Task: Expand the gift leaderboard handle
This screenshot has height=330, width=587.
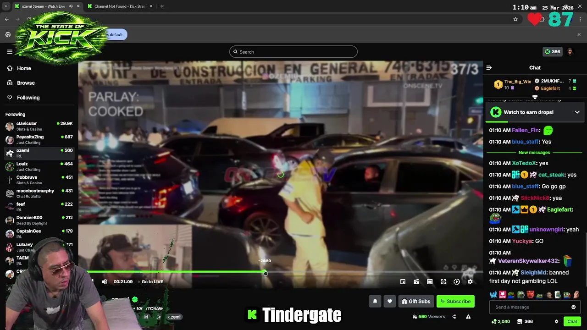Action: [x=535, y=97]
